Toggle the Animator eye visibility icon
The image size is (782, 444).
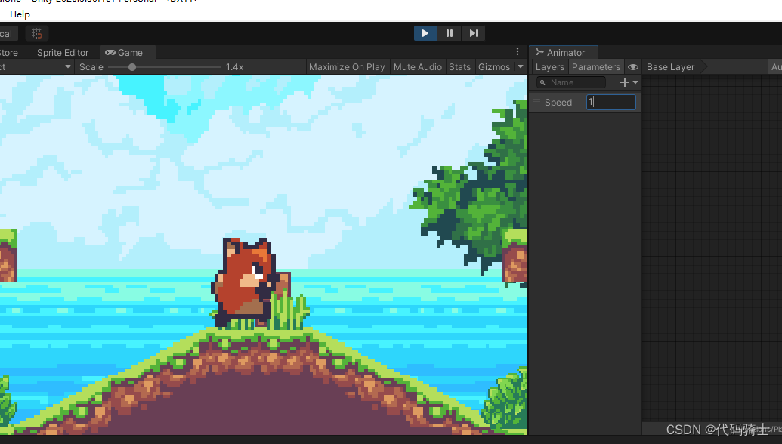(x=633, y=67)
